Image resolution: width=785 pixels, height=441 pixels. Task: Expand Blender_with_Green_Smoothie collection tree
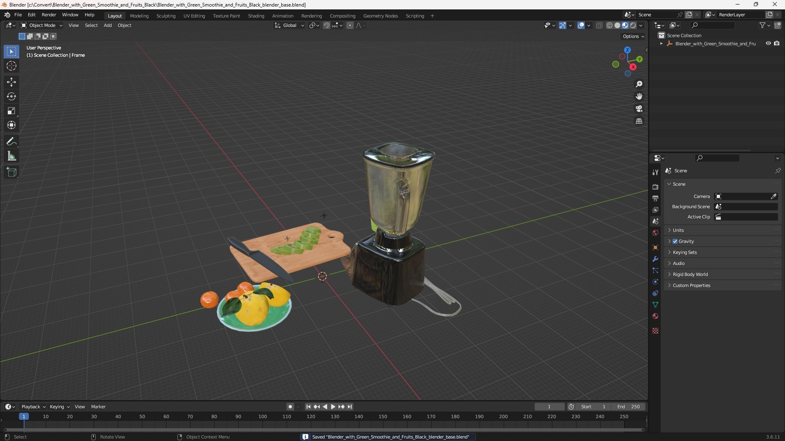[661, 43]
